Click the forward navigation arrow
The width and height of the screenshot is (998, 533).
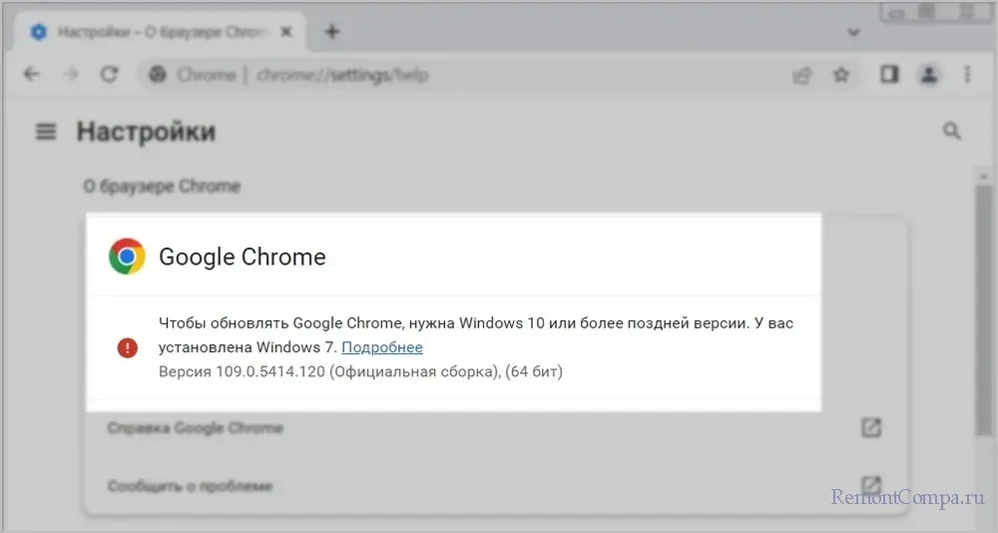point(71,75)
